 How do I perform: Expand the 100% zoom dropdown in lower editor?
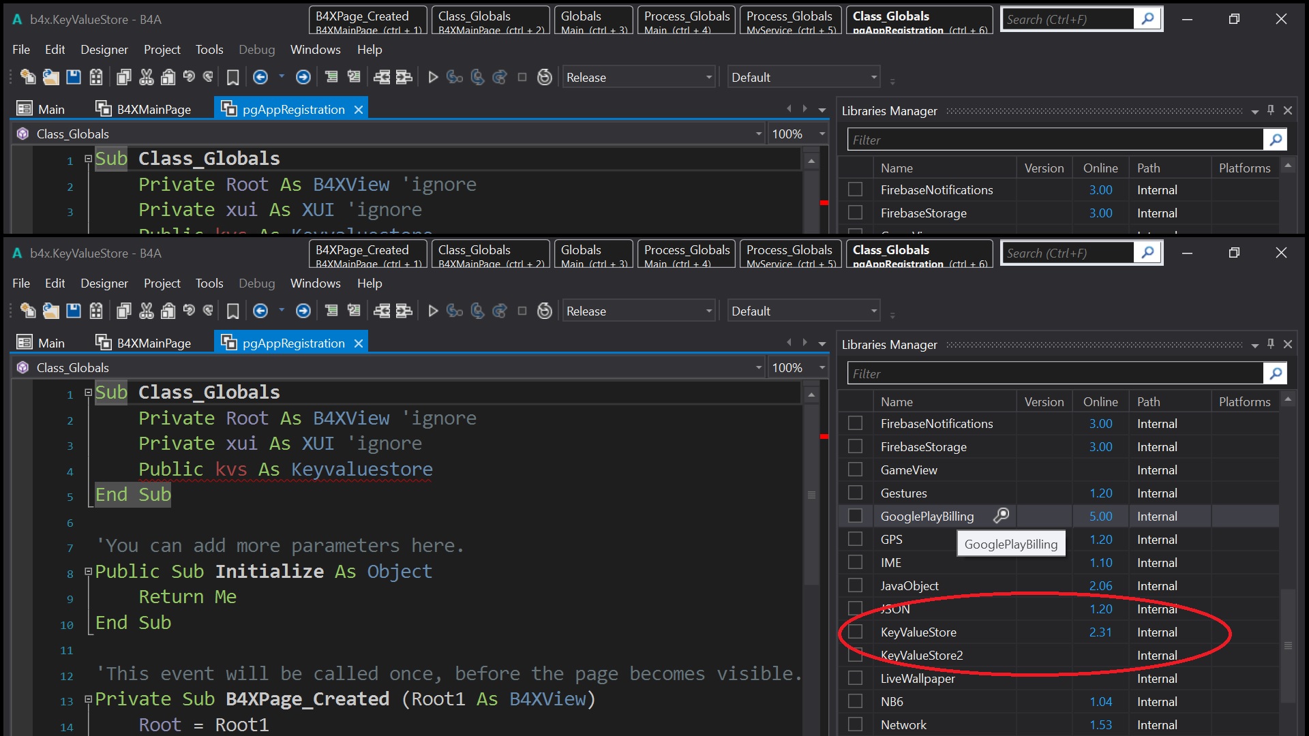click(822, 368)
